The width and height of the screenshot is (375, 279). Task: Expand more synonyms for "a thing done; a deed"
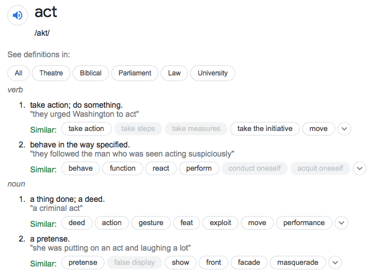click(x=341, y=223)
